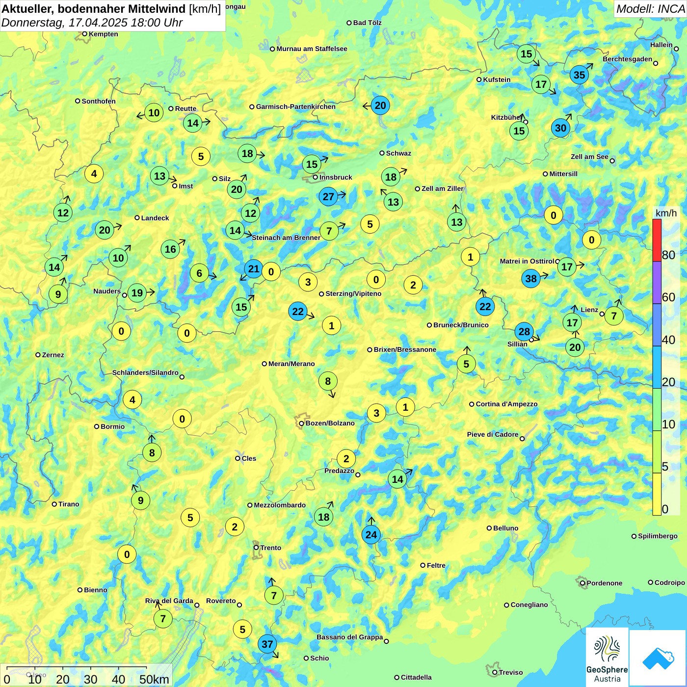This screenshot has height=687, width=687.
Task: Click the light blue 20–40 km/h legend color
Action: pos(657,368)
